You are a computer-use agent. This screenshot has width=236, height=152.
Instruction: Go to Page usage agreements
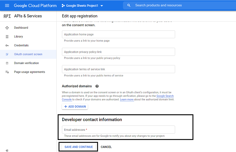pos(29,72)
